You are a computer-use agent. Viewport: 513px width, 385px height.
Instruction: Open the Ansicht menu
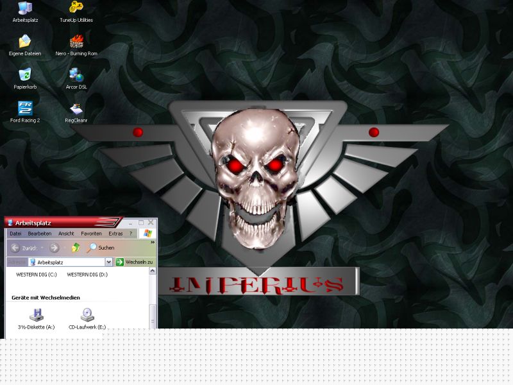click(x=66, y=234)
